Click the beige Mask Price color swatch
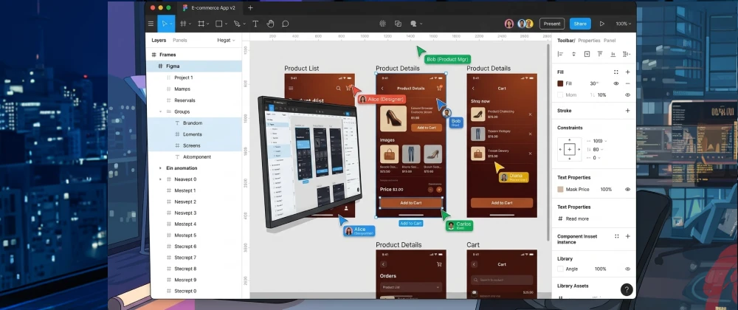738x310 pixels. (560, 189)
